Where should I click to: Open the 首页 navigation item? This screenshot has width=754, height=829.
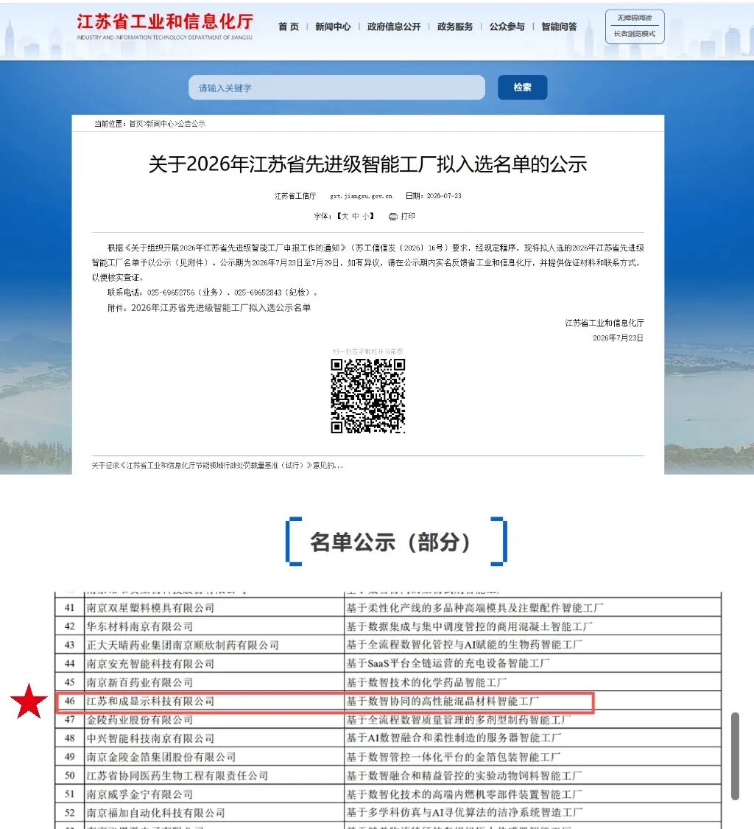pyautogui.click(x=289, y=27)
